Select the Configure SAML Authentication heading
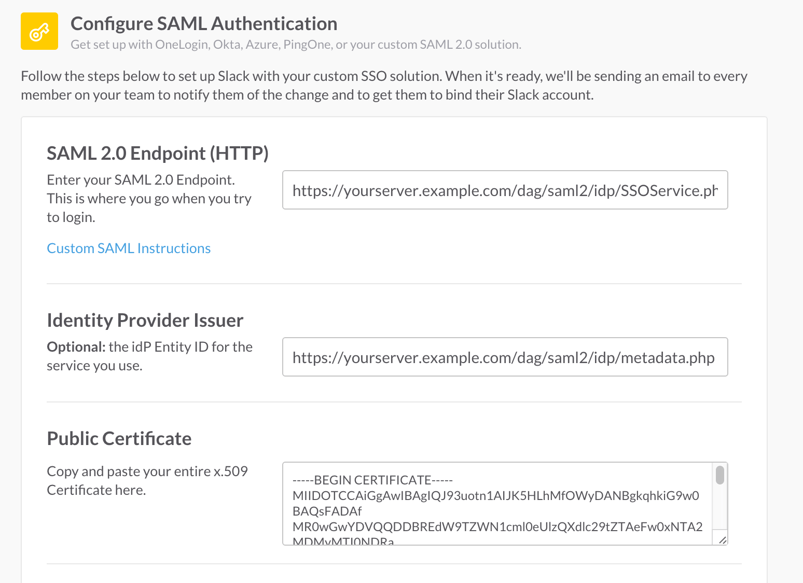Viewport: 803px width, 583px height. [204, 23]
